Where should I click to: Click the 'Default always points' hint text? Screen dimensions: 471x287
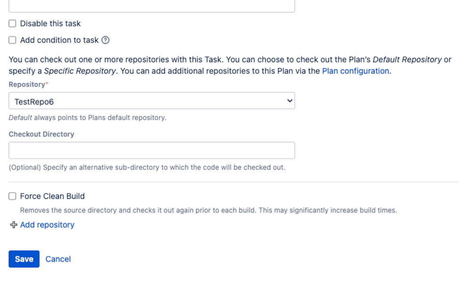point(87,118)
